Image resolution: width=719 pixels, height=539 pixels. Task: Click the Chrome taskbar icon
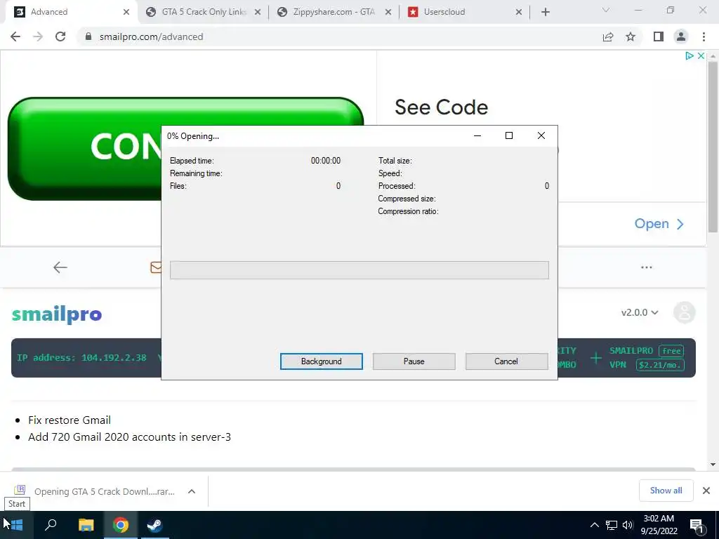(121, 525)
